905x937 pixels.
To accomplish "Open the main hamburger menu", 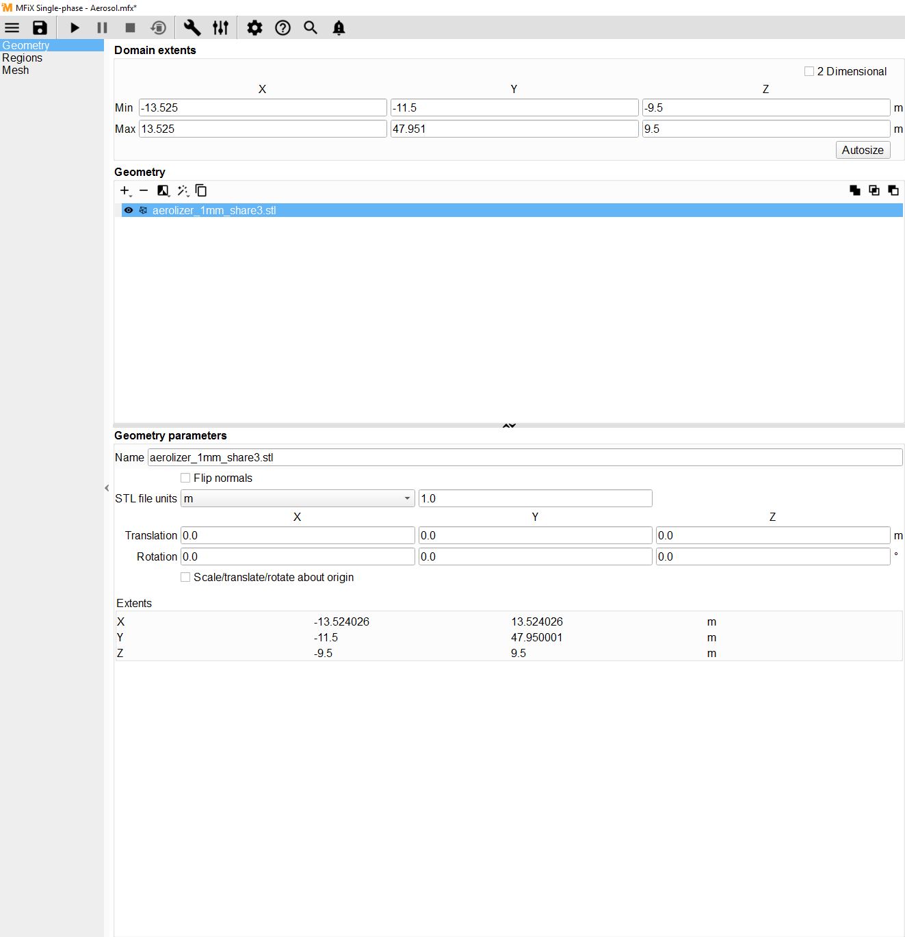I will [x=12, y=28].
